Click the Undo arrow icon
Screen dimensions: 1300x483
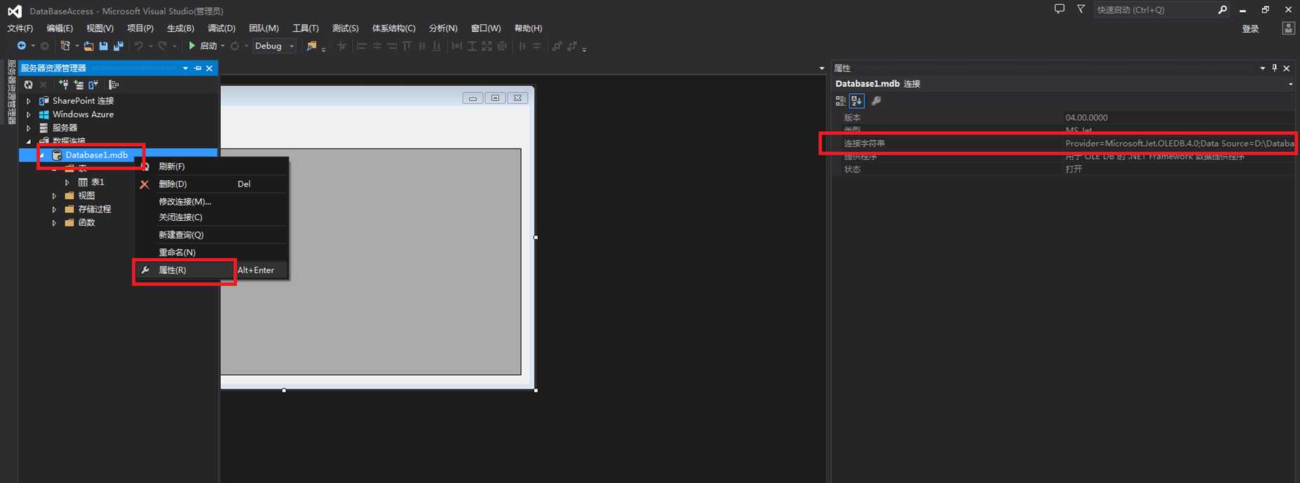(x=139, y=46)
